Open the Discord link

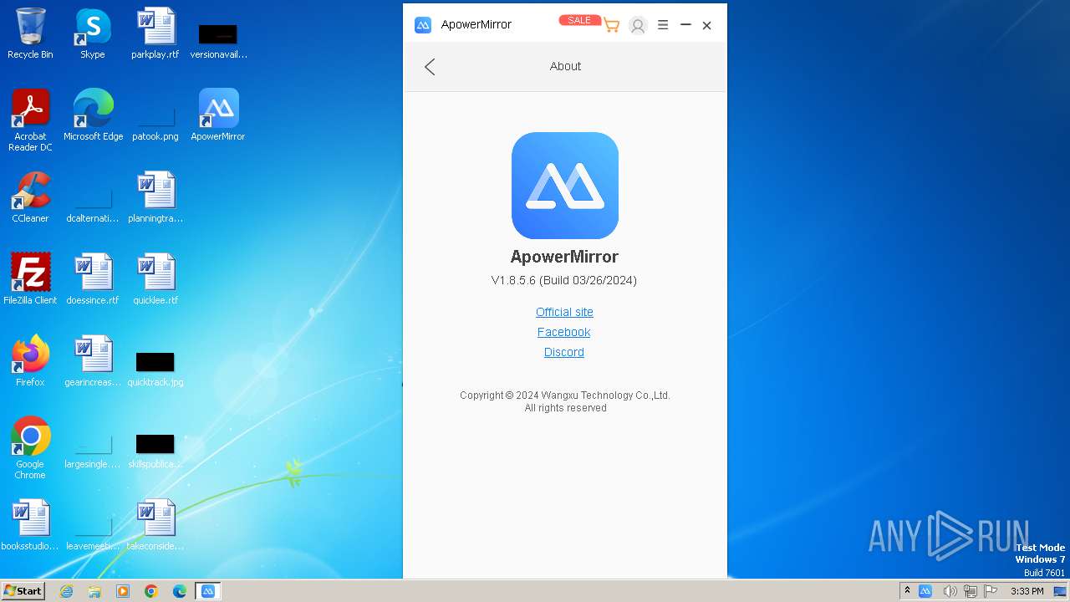(564, 352)
